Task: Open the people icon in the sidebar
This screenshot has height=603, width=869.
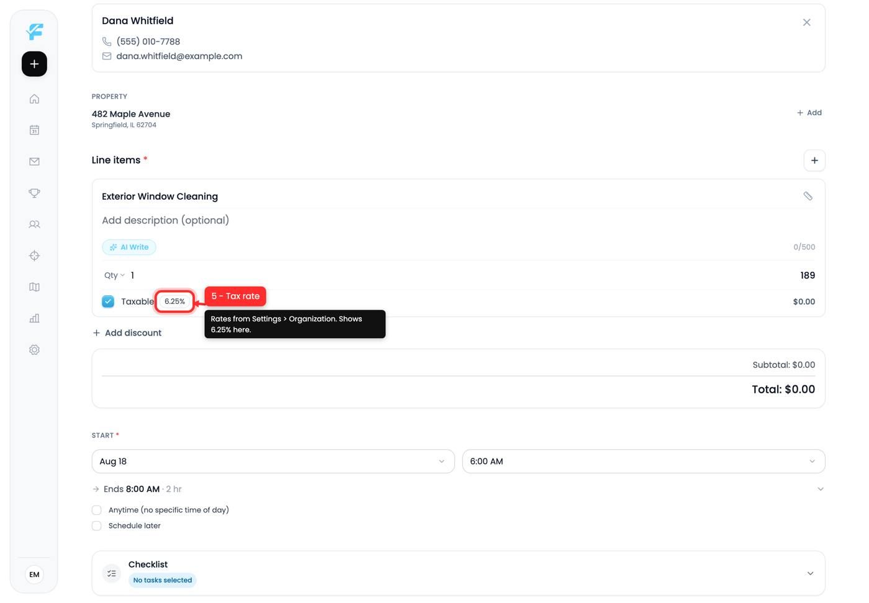Action: click(x=34, y=225)
